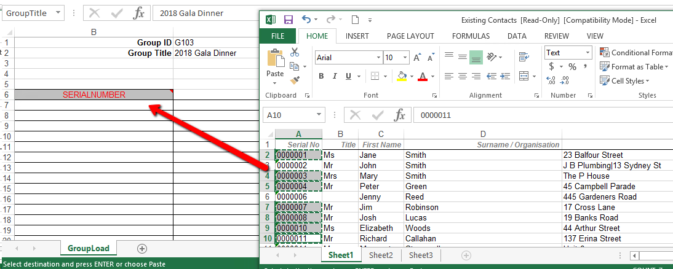Expand the Text number format dropdown
The height and width of the screenshot is (269, 673).
pyautogui.click(x=587, y=53)
